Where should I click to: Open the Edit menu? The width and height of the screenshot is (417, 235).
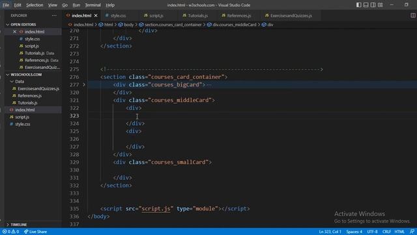point(18,5)
